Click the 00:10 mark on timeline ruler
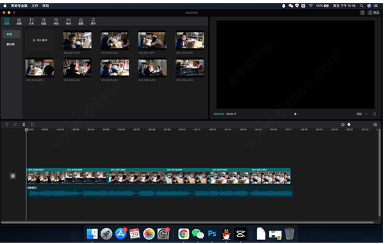This screenshot has width=385, height=244. click(x=182, y=130)
